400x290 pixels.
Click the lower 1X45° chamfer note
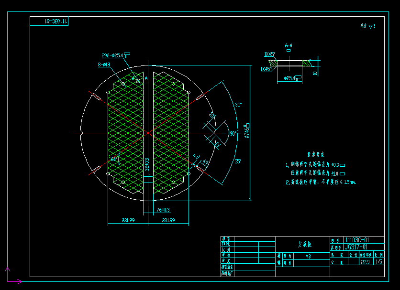click(x=266, y=69)
